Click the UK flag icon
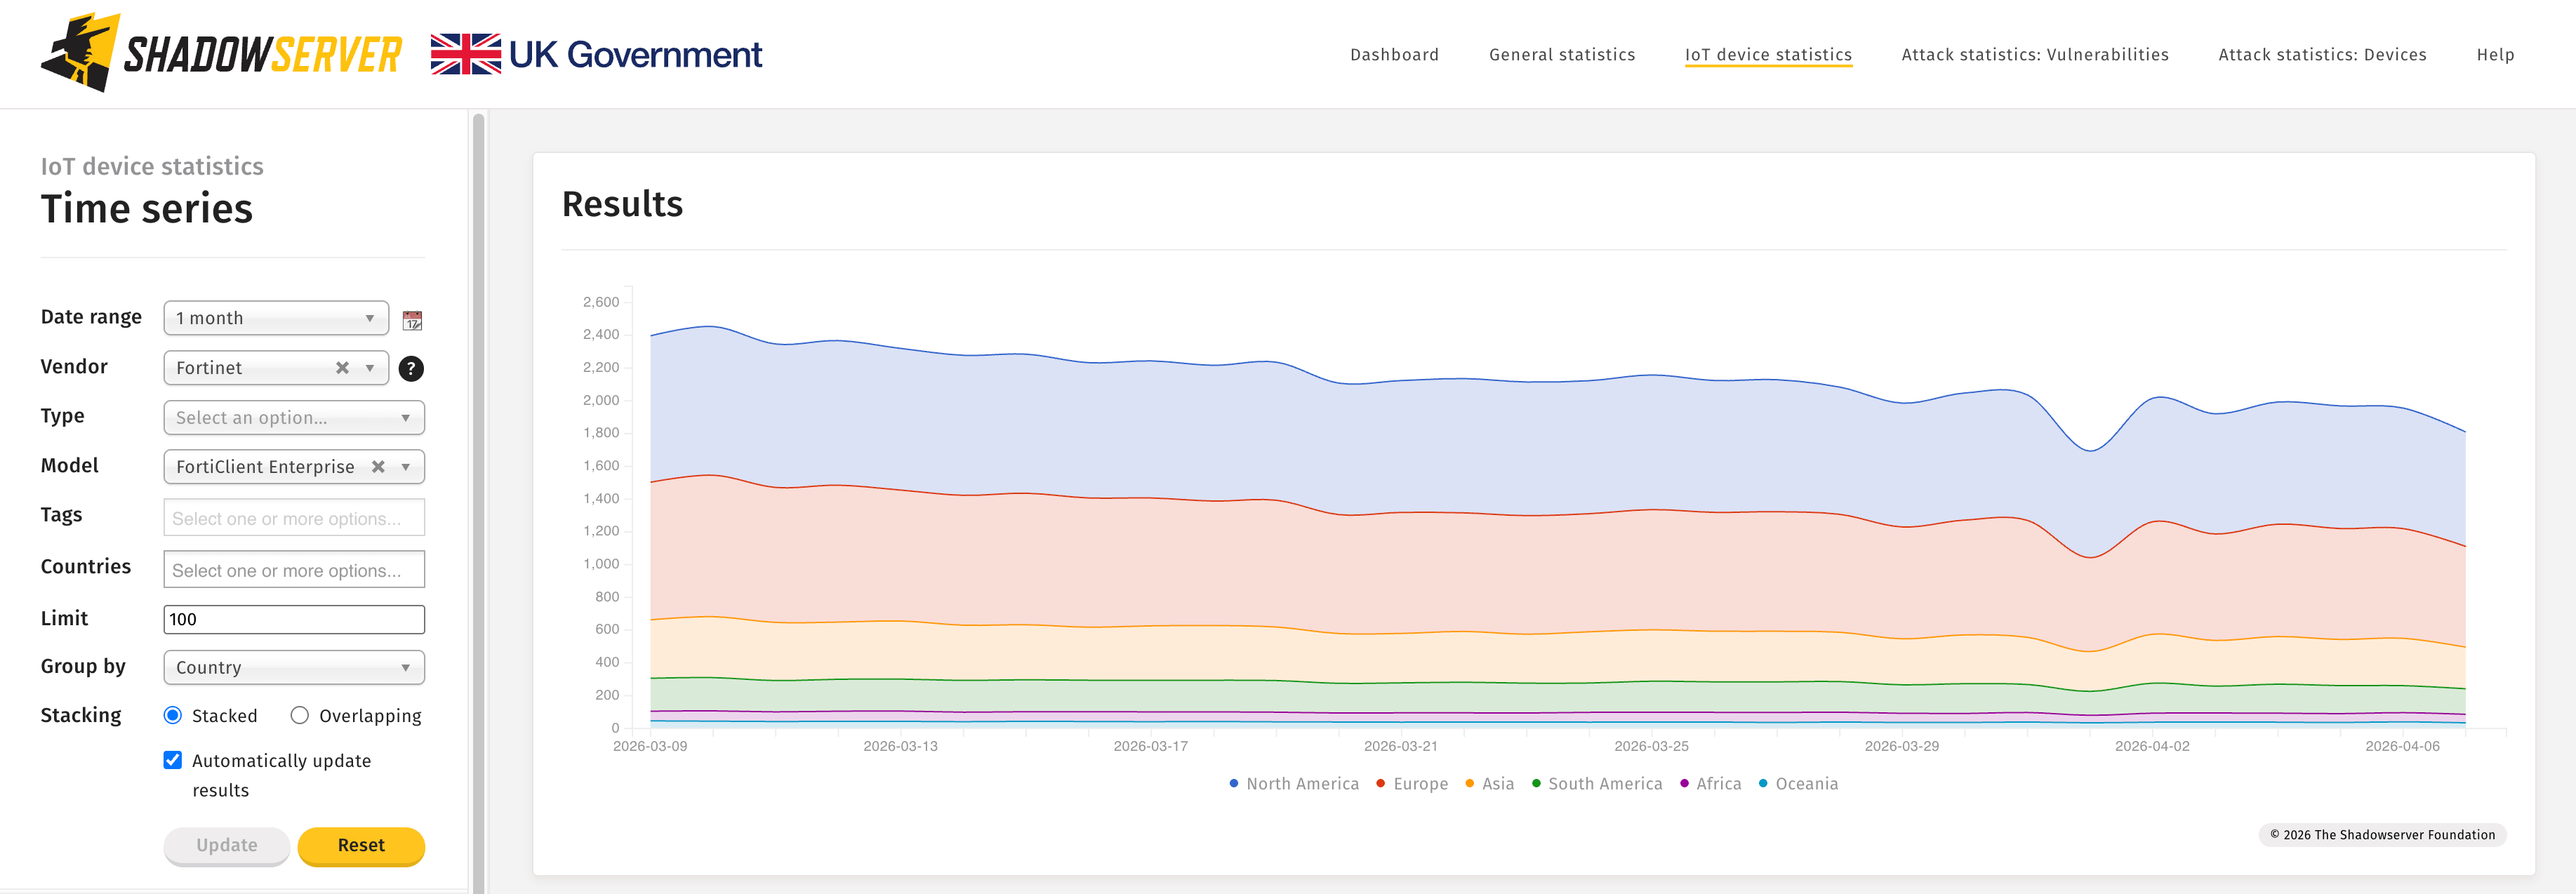The height and width of the screenshot is (894, 2576). click(x=465, y=54)
